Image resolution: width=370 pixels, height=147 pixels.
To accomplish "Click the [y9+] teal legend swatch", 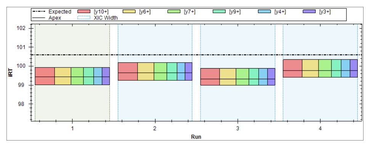I will 219,11.
